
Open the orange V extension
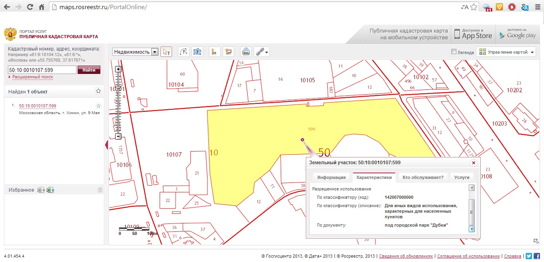[499, 7]
